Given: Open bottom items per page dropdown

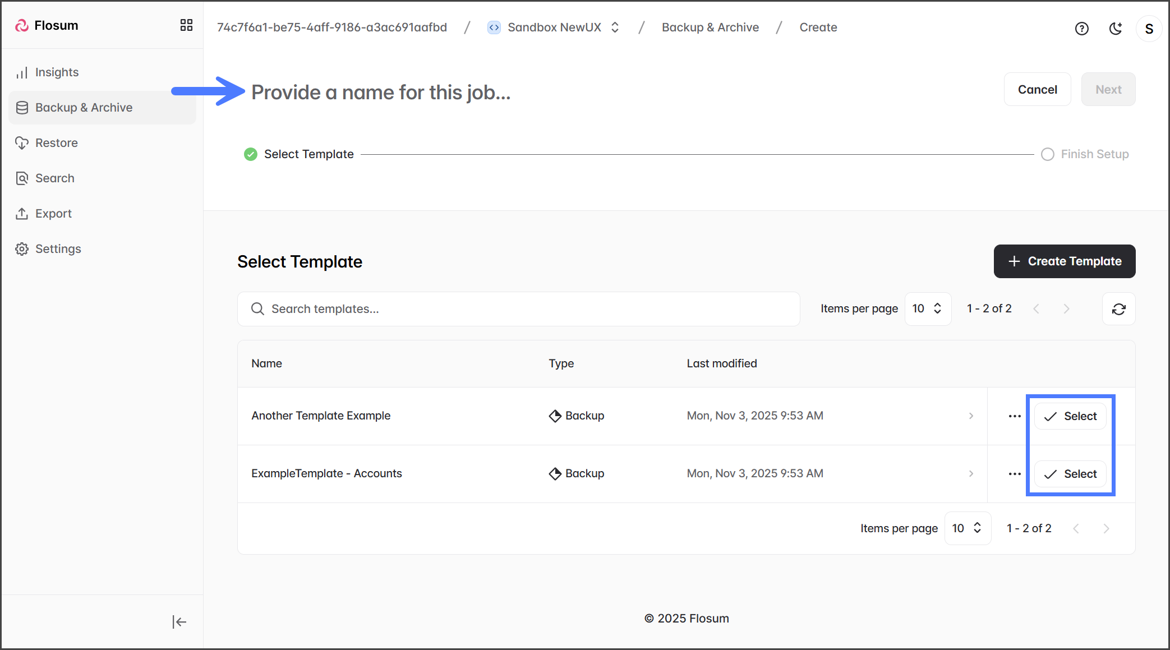Looking at the screenshot, I should (x=968, y=528).
